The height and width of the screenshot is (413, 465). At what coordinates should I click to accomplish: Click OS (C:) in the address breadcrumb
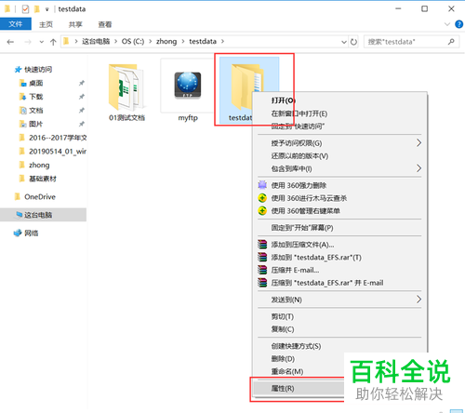(x=133, y=42)
